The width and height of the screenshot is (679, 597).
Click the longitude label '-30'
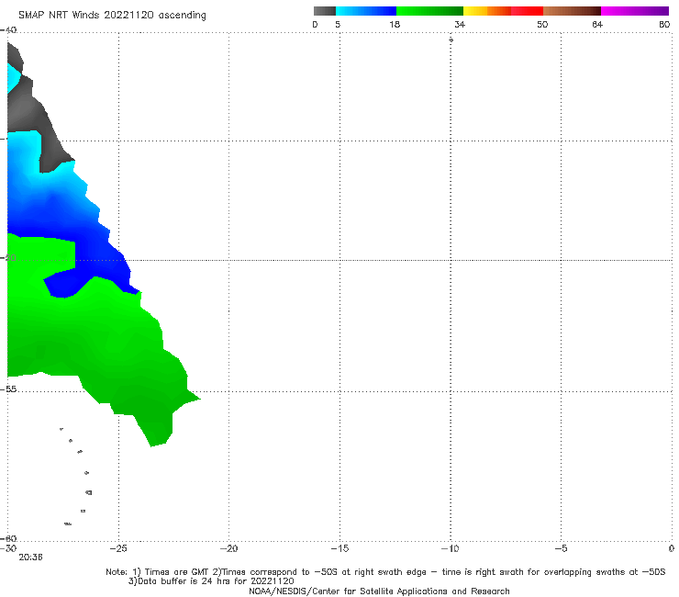[8, 548]
